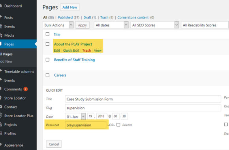The image size is (229, 150).
Task: Open Dashboard in the sidebar
Action: 13,6
